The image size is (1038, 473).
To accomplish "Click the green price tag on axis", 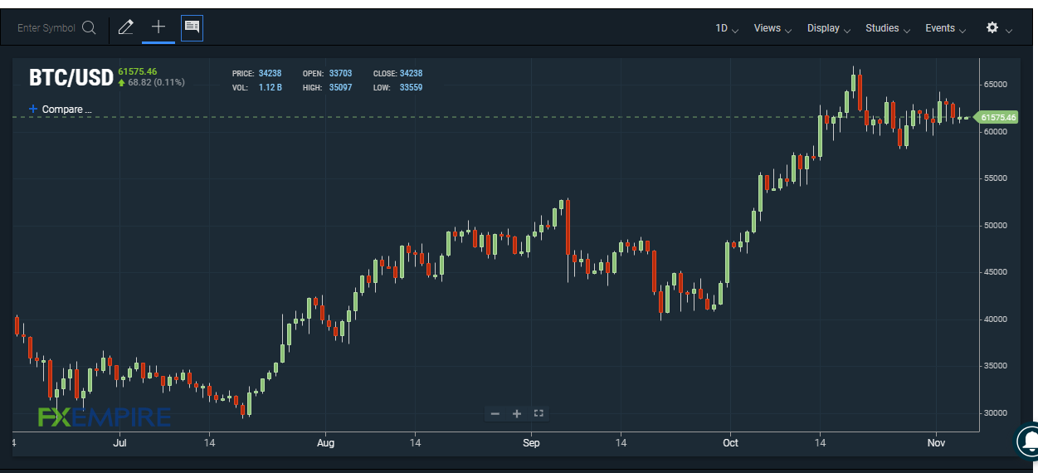I will coord(996,118).
